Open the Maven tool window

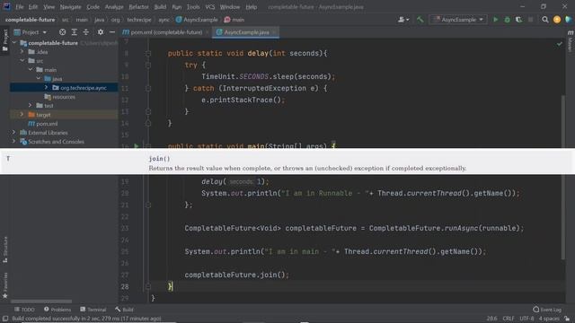point(571,41)
